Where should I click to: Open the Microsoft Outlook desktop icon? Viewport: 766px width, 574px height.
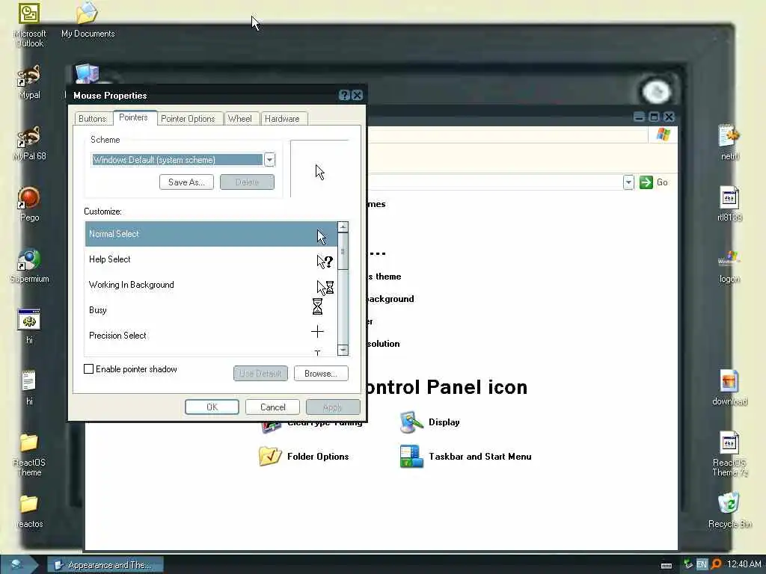[x=29, y=25]
